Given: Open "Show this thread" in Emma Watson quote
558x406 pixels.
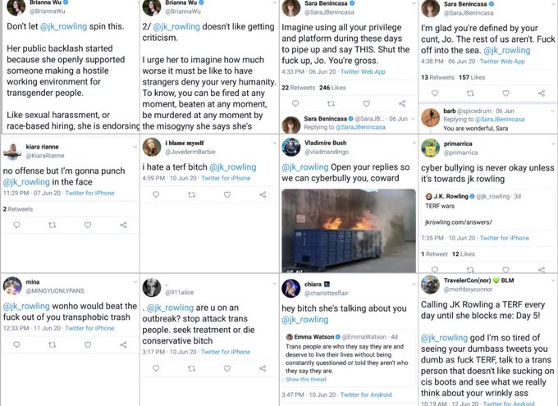Looking at the screenshot, I should [305, 380].
